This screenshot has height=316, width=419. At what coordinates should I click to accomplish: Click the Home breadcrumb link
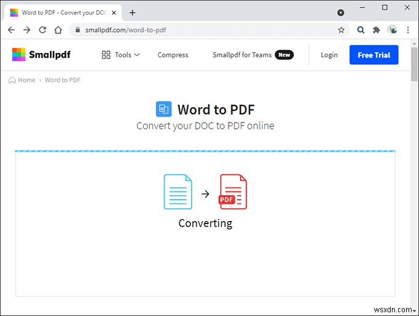point(26,80)
